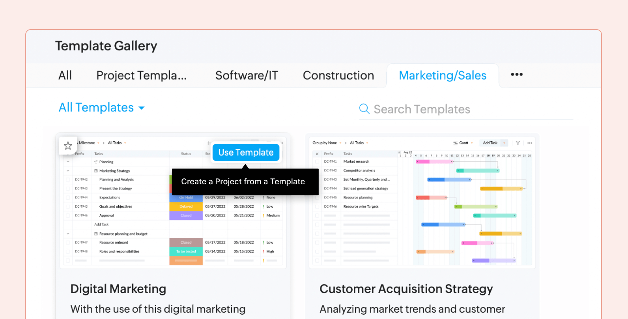The width and height of the screenshot is (628, 319).
Task: Open the Software/IT category tab
Action: point(247,75)
